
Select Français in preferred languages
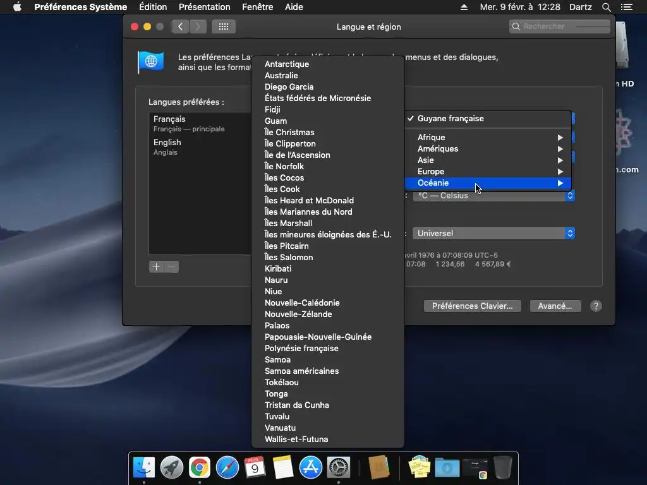tap(200, 124)
